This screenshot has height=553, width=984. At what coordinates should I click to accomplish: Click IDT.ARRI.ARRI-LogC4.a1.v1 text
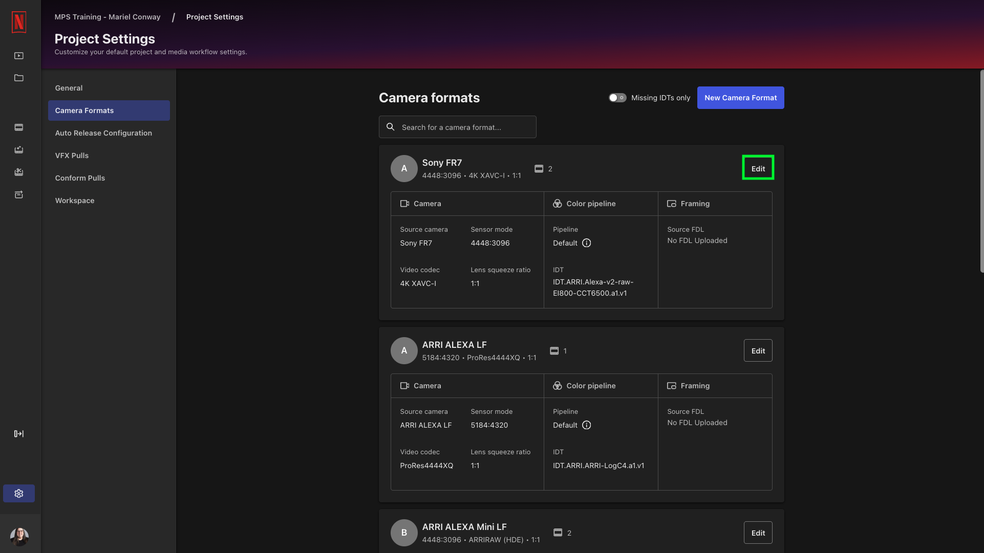tap(598, 466)
